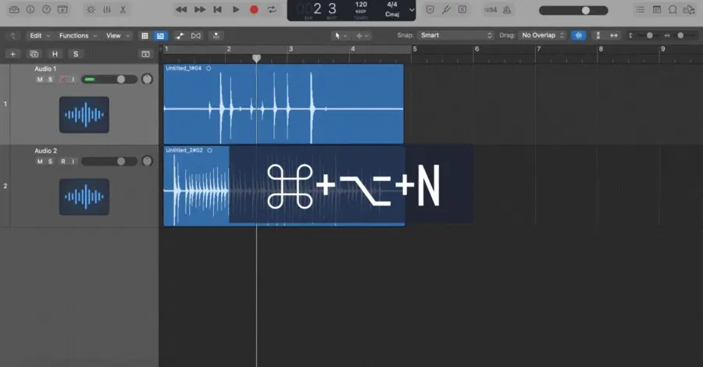This screenshot has height=367, width=703.
Task: Click the Audio 1 pan knob
Action: point(147,80)
